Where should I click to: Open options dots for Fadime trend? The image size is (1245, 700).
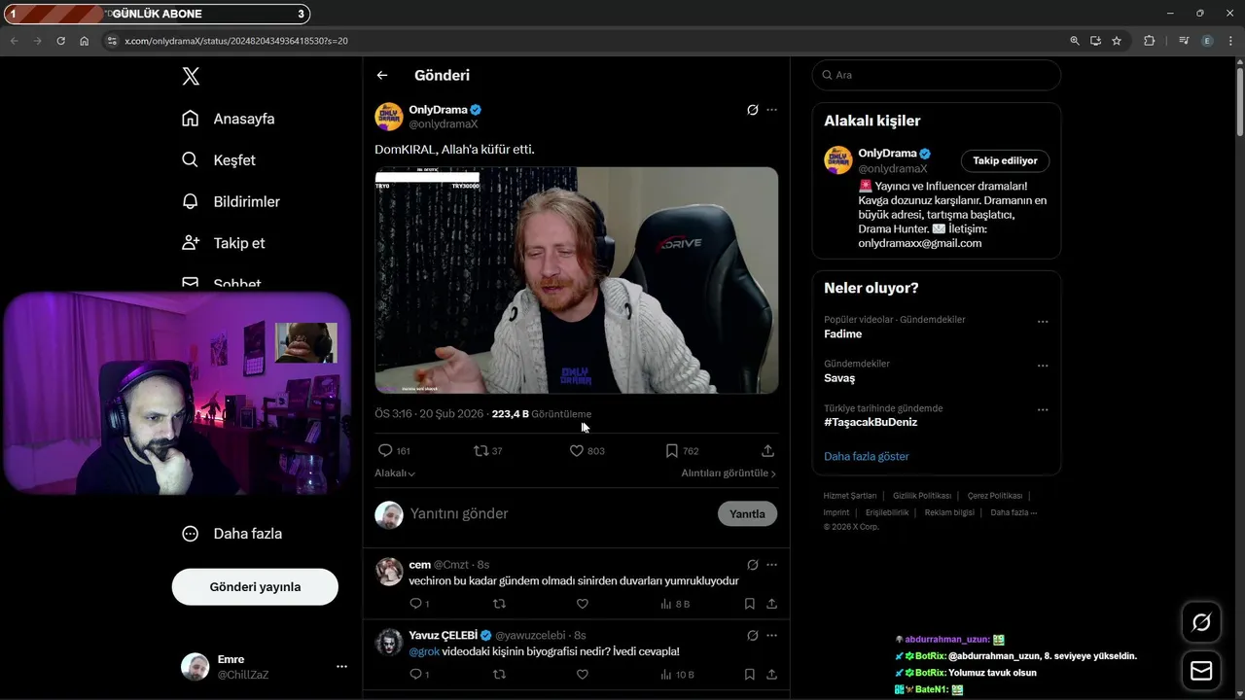pos(1043,321)
